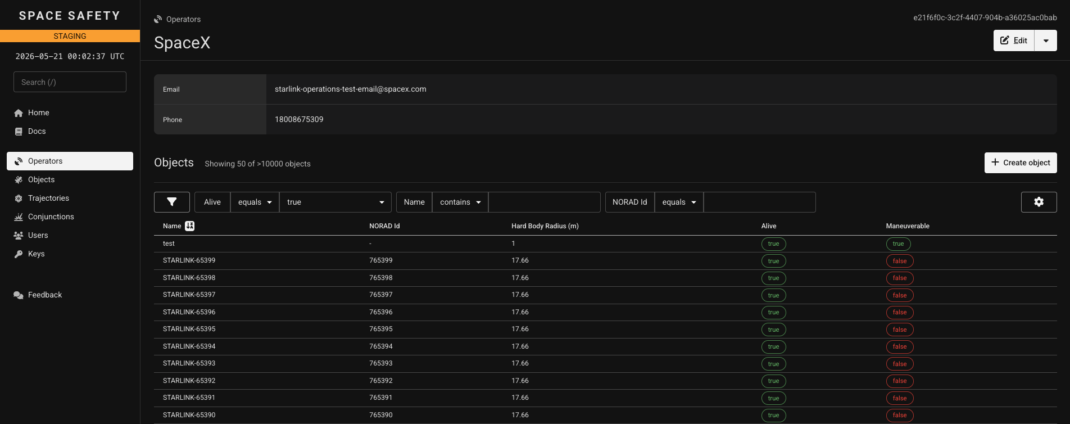Click the Docs book icon
Screen dimensions: 1070x424
[x=19, y=131]
